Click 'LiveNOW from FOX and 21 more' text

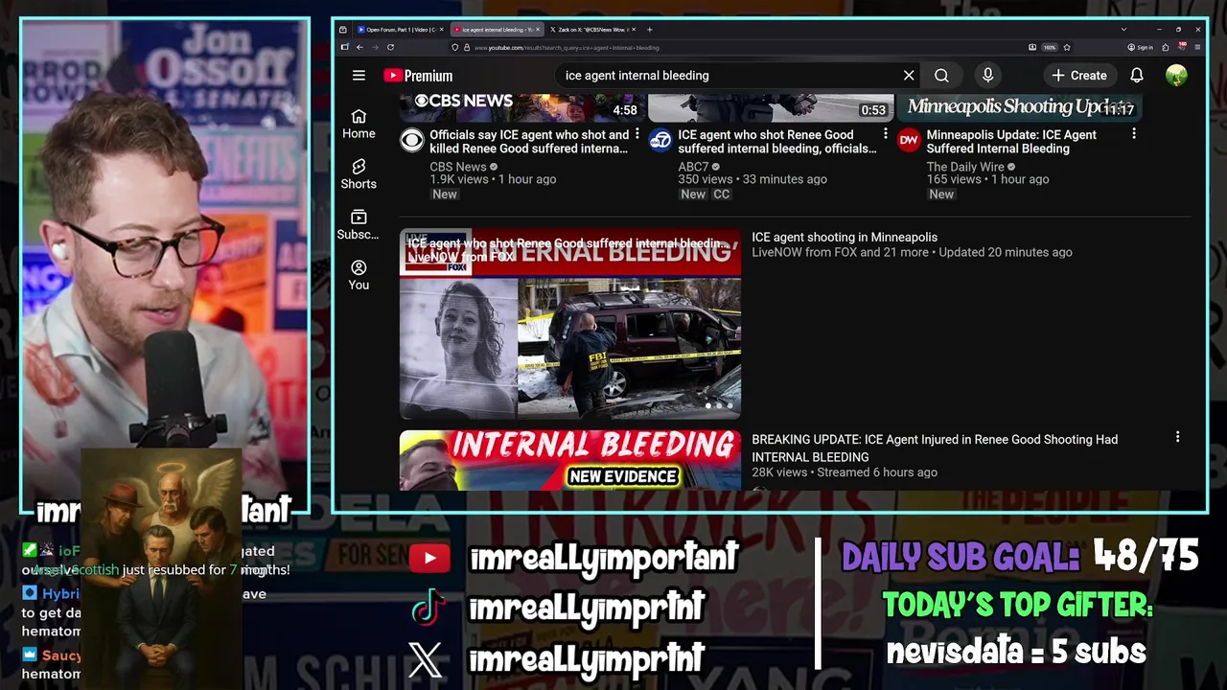point(840,252)
